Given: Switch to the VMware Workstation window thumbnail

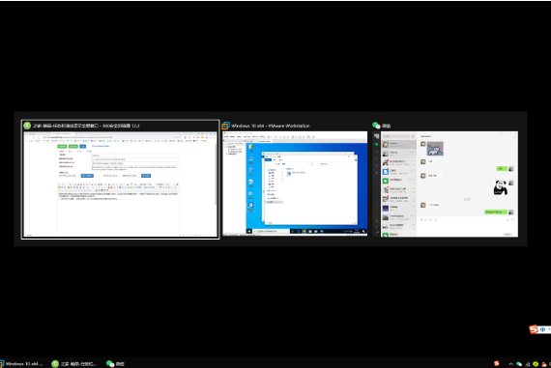Looking at the screenshot, I should click(295, 184).
